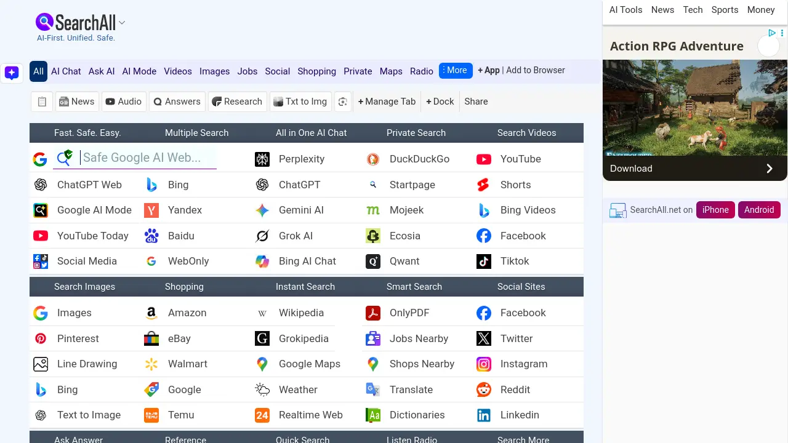Expand the SearchAll logo dropdown chevron
788x443 pixels.
coord(122,23)
